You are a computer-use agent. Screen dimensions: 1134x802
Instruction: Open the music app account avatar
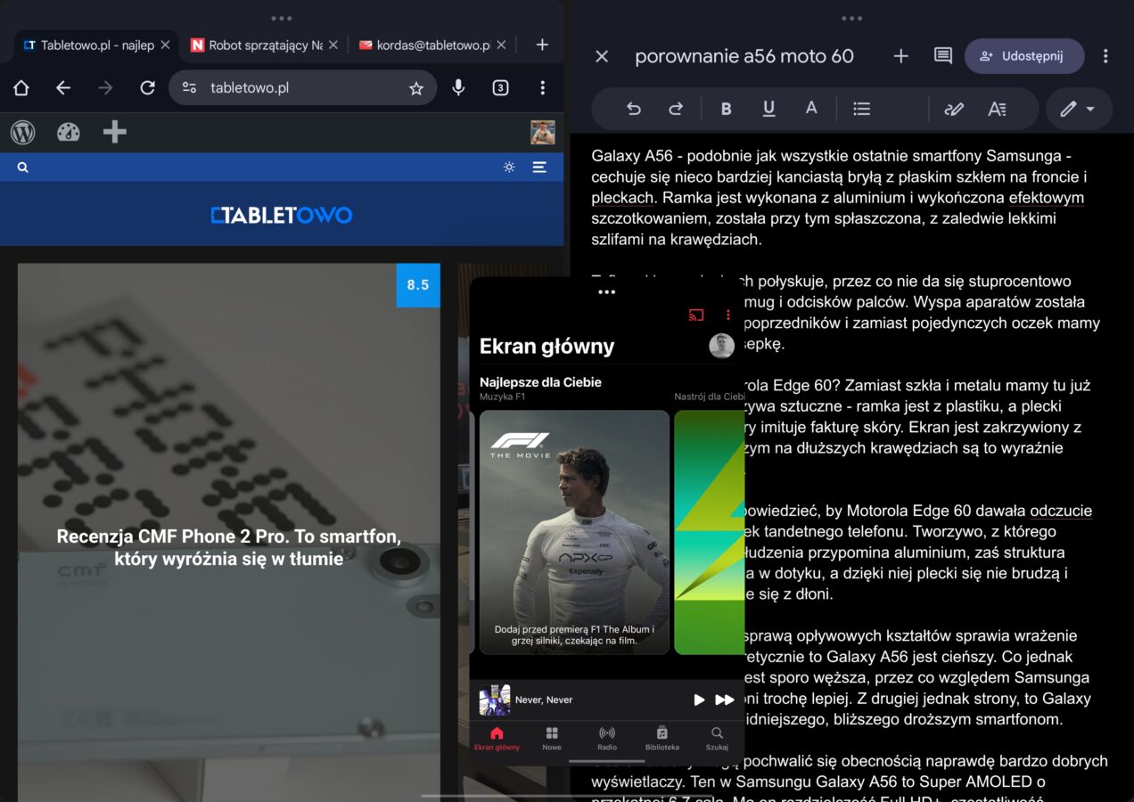(721, 346)
